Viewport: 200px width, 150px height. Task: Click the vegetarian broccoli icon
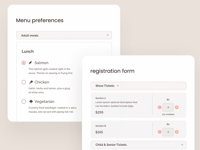(31, 101)
